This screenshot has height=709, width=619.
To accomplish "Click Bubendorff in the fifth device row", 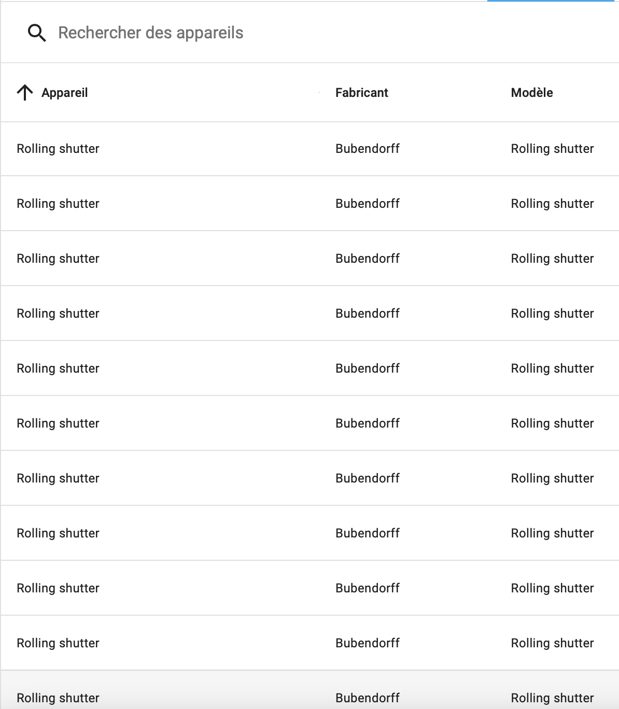I will tap(367, 368).
